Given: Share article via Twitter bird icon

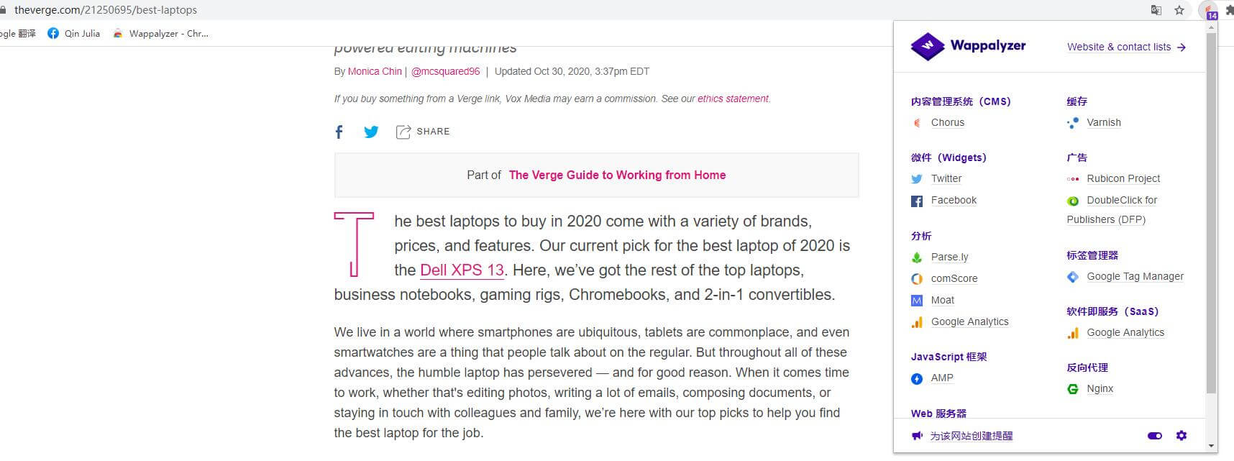Looking at the screenshot, I should pyautogui.click(x=371, y=132).
